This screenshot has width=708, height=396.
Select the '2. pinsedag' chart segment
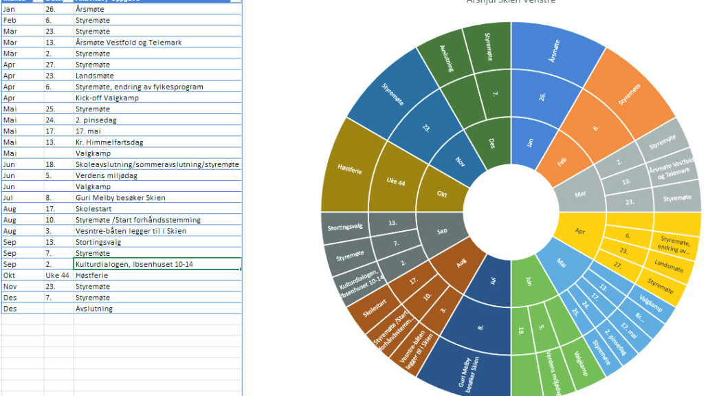(x=616, y=342)
